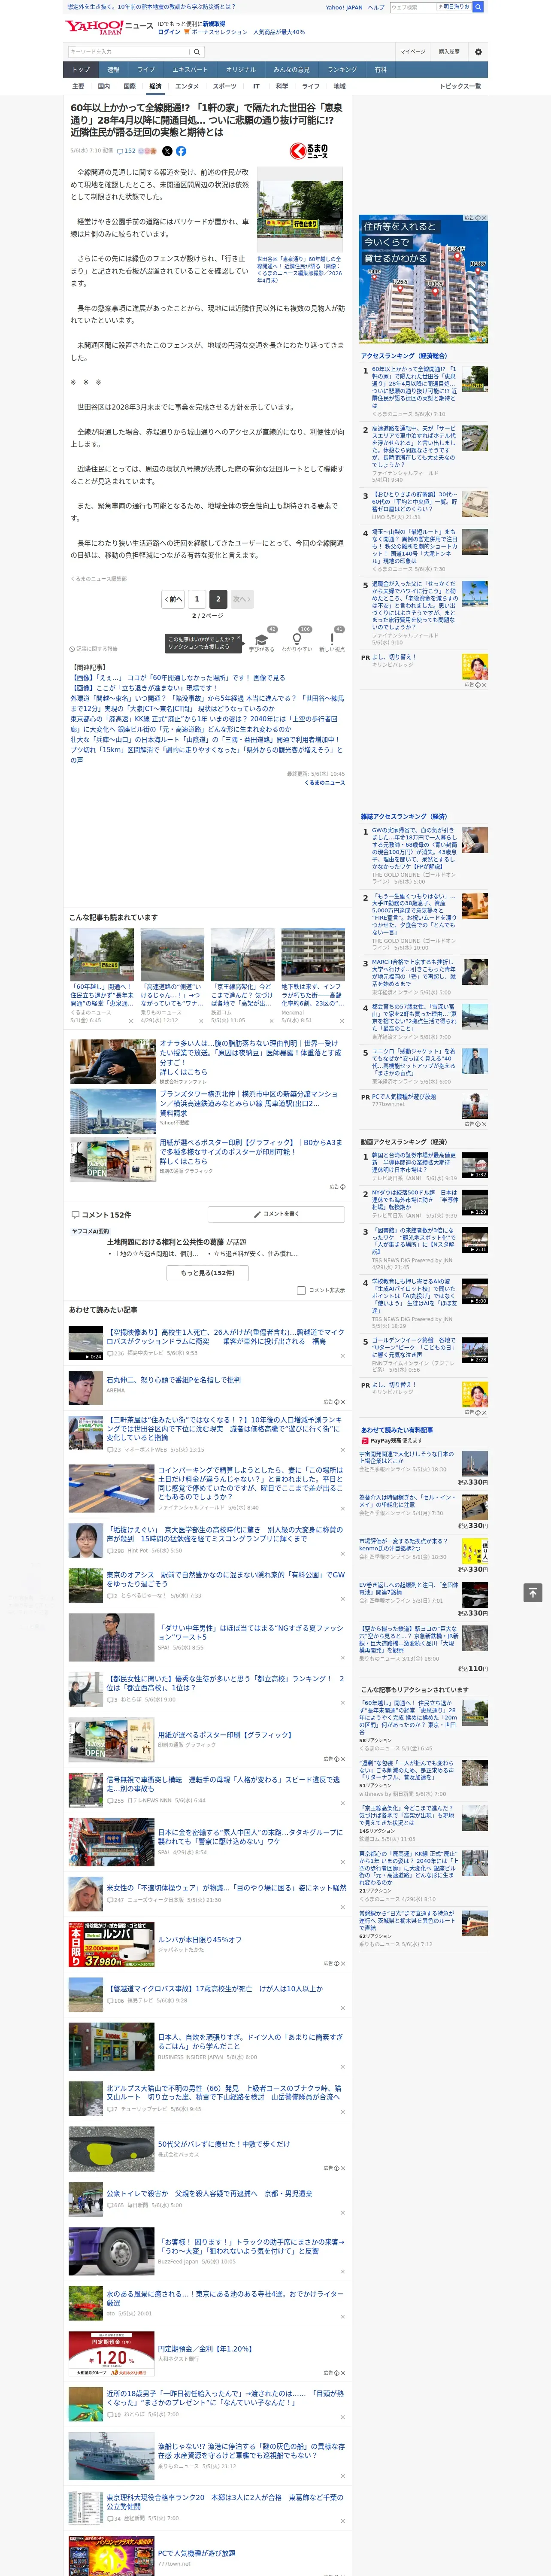Report the article via 記事に関する報告

pyautogui.click(x=94, y=649)
